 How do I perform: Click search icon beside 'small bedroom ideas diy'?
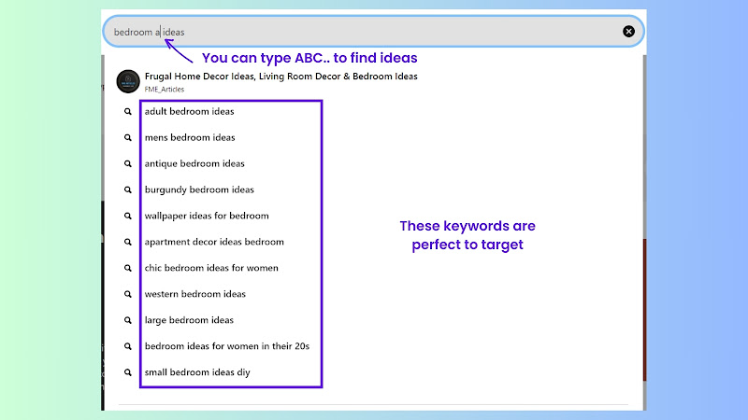click(128, 372)
